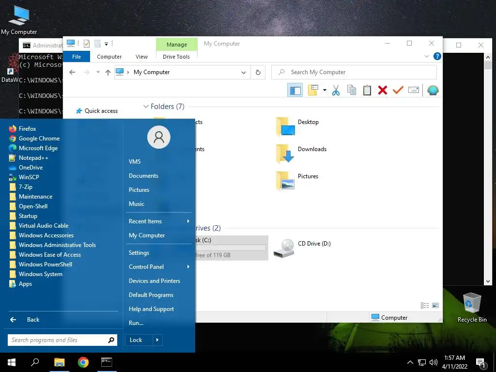
Task: Select CD Drive (D:)
Action: (302, 248)
